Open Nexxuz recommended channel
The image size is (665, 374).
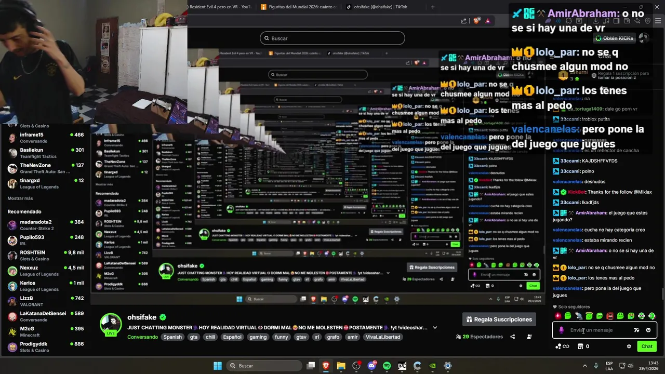click(46, 271)
